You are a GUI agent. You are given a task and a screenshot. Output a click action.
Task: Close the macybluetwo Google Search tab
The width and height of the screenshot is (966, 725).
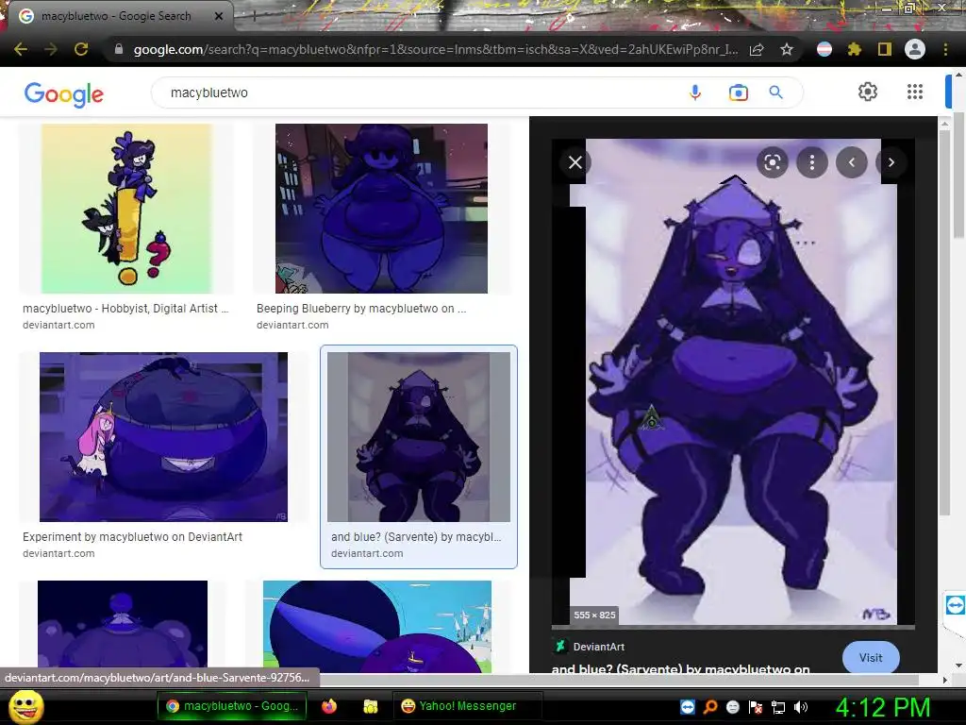(x=219, y=16)
